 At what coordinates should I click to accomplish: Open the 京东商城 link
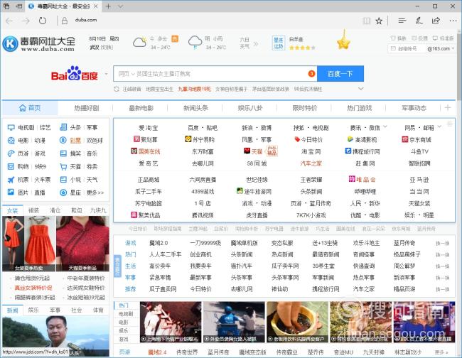(417, 139)
